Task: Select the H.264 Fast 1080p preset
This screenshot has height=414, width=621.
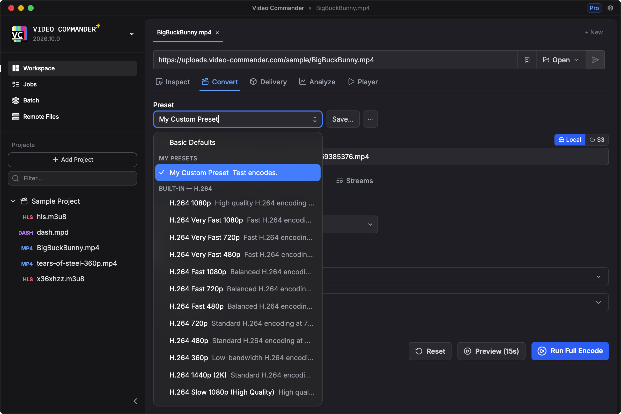Action: tap(238, 272)
